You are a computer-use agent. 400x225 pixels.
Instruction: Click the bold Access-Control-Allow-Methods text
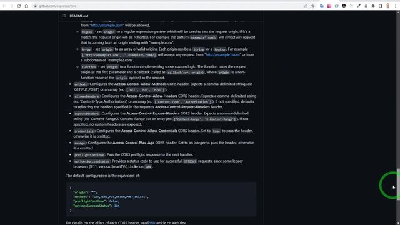click(140, 84)
